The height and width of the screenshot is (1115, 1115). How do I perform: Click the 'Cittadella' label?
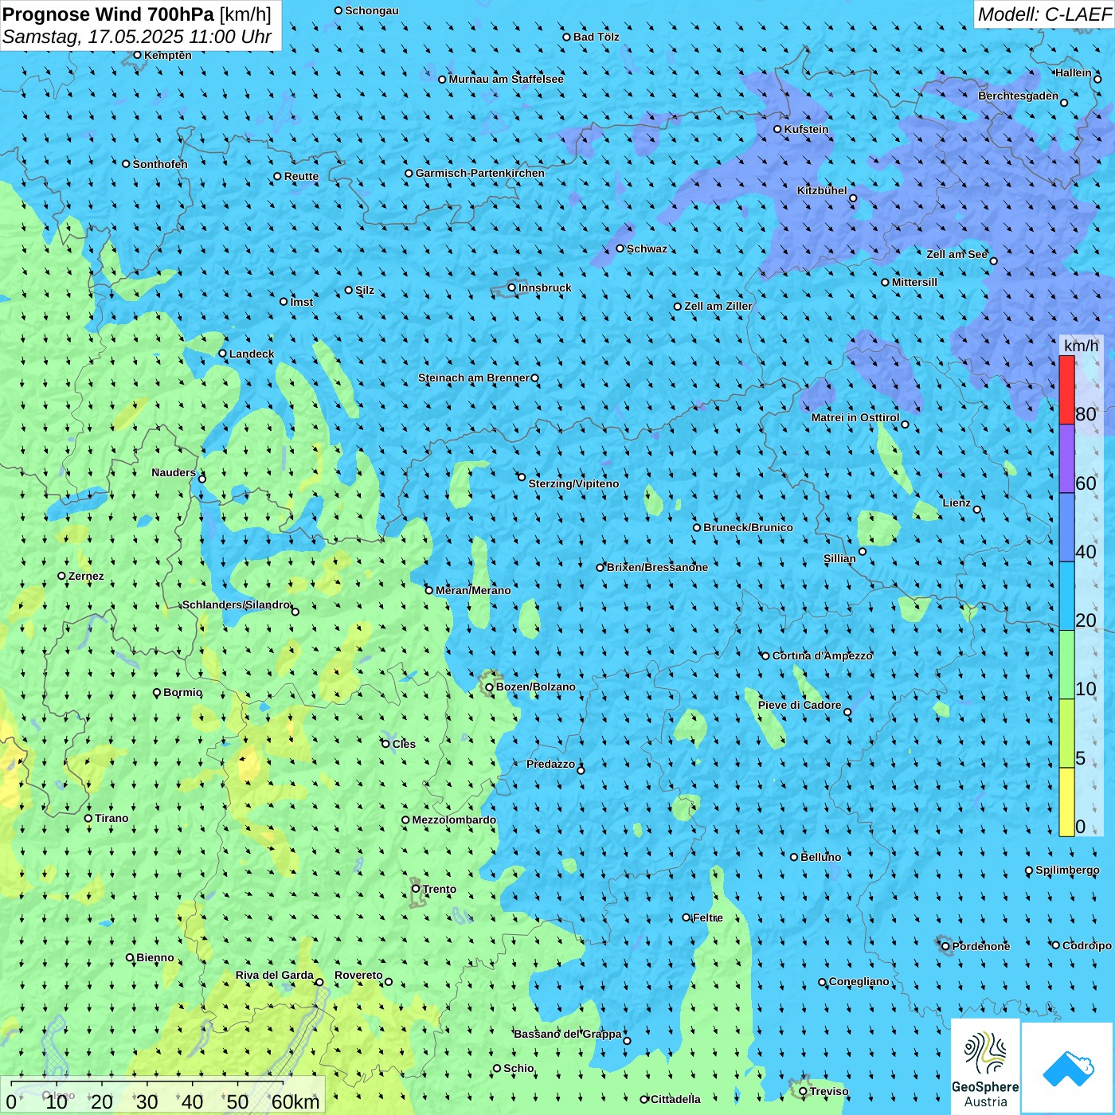tap(676, 1099)
